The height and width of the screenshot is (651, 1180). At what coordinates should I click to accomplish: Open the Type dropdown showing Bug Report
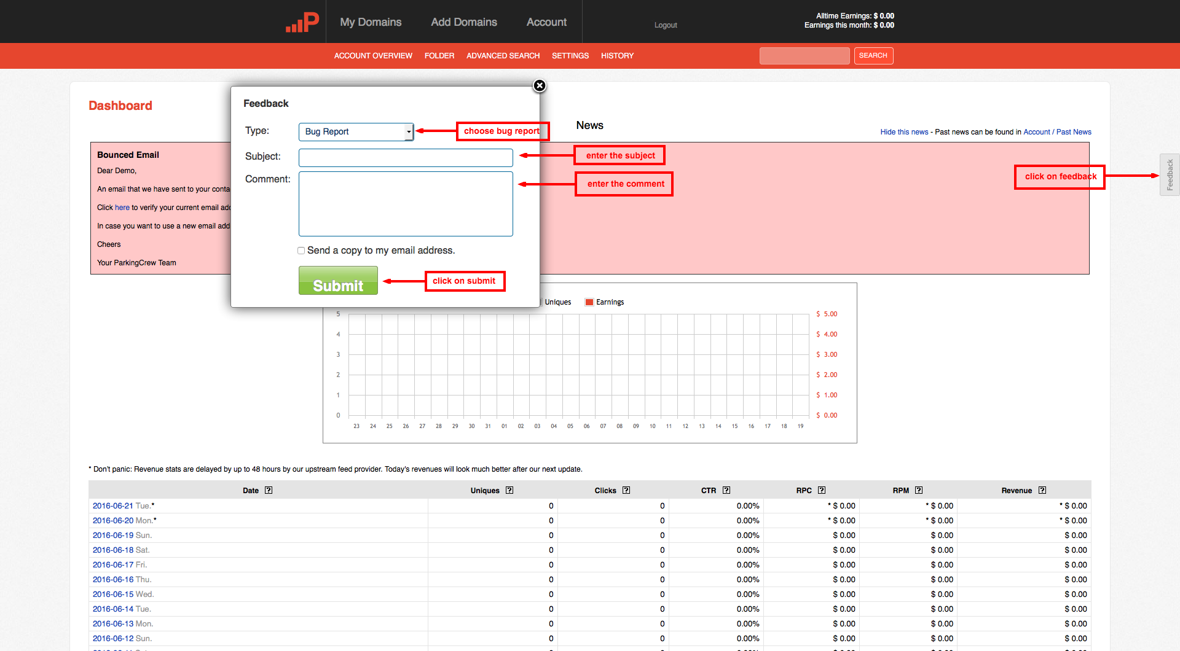[x=356, y=132]
